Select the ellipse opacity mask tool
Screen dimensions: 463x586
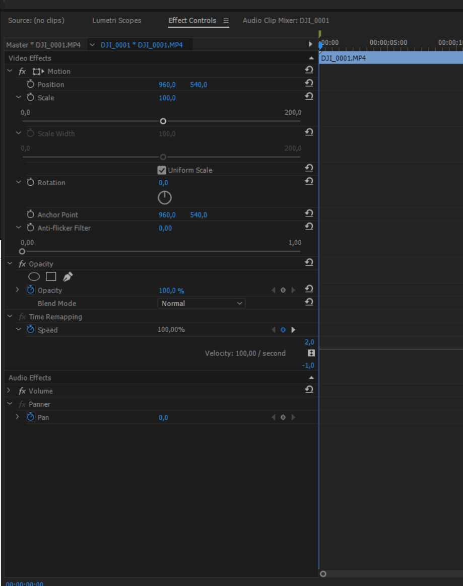(x=34, y=276)
